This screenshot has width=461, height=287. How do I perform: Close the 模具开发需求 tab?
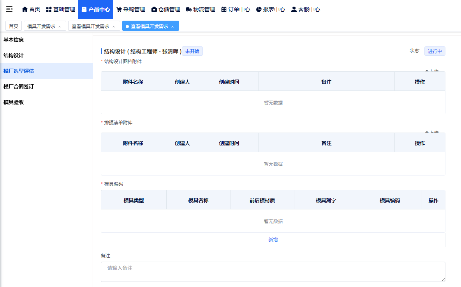(x=60, y=25)
